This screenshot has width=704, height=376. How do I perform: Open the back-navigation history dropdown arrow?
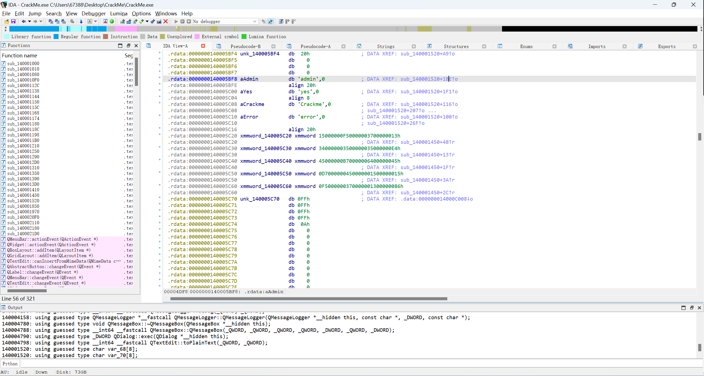tap(29, 21)
